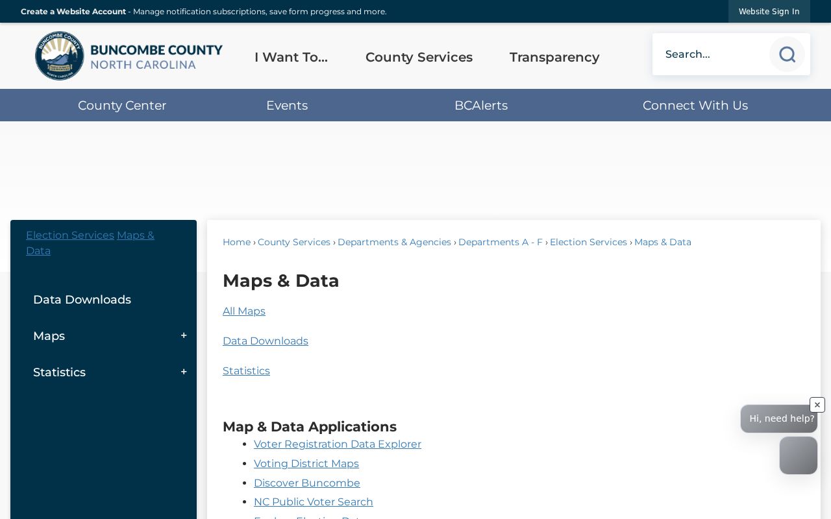The image size is (831, 519).
Task: Go to County Center
Action: point(122,105)
